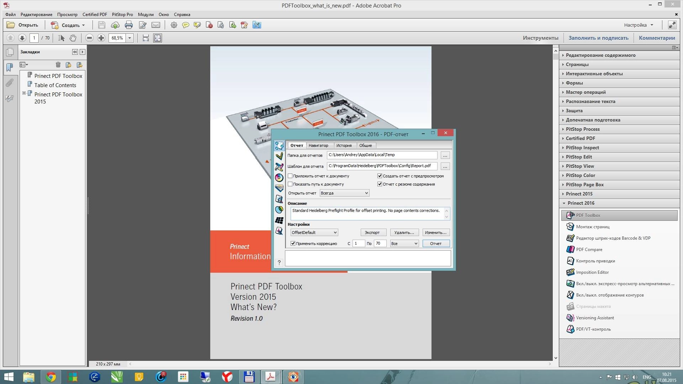Open the zoom percentage dropdown arrow
The width and height of the screenshot is (683, 384).
(x=129, y=38)
